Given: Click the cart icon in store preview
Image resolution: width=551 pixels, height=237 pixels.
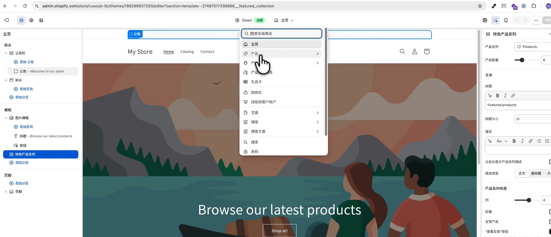Looking at the screenshot, I should (x=427, y=52).
